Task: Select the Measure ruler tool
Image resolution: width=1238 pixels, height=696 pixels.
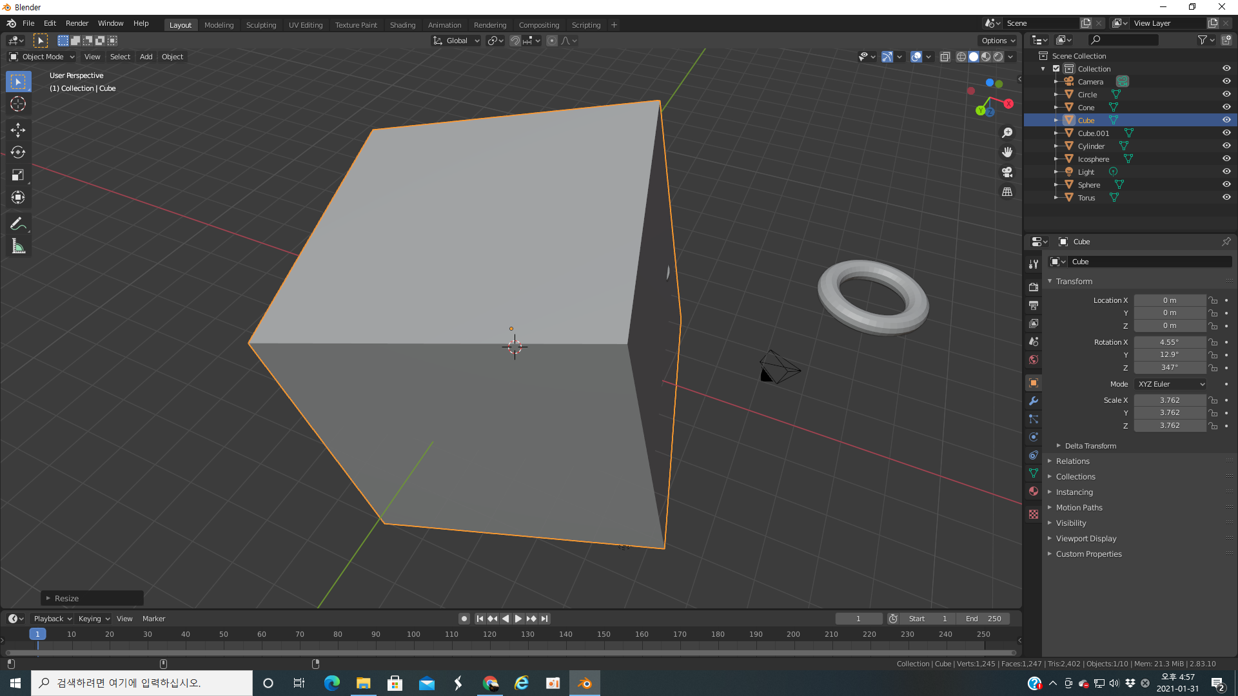Action: pos(18,246)
